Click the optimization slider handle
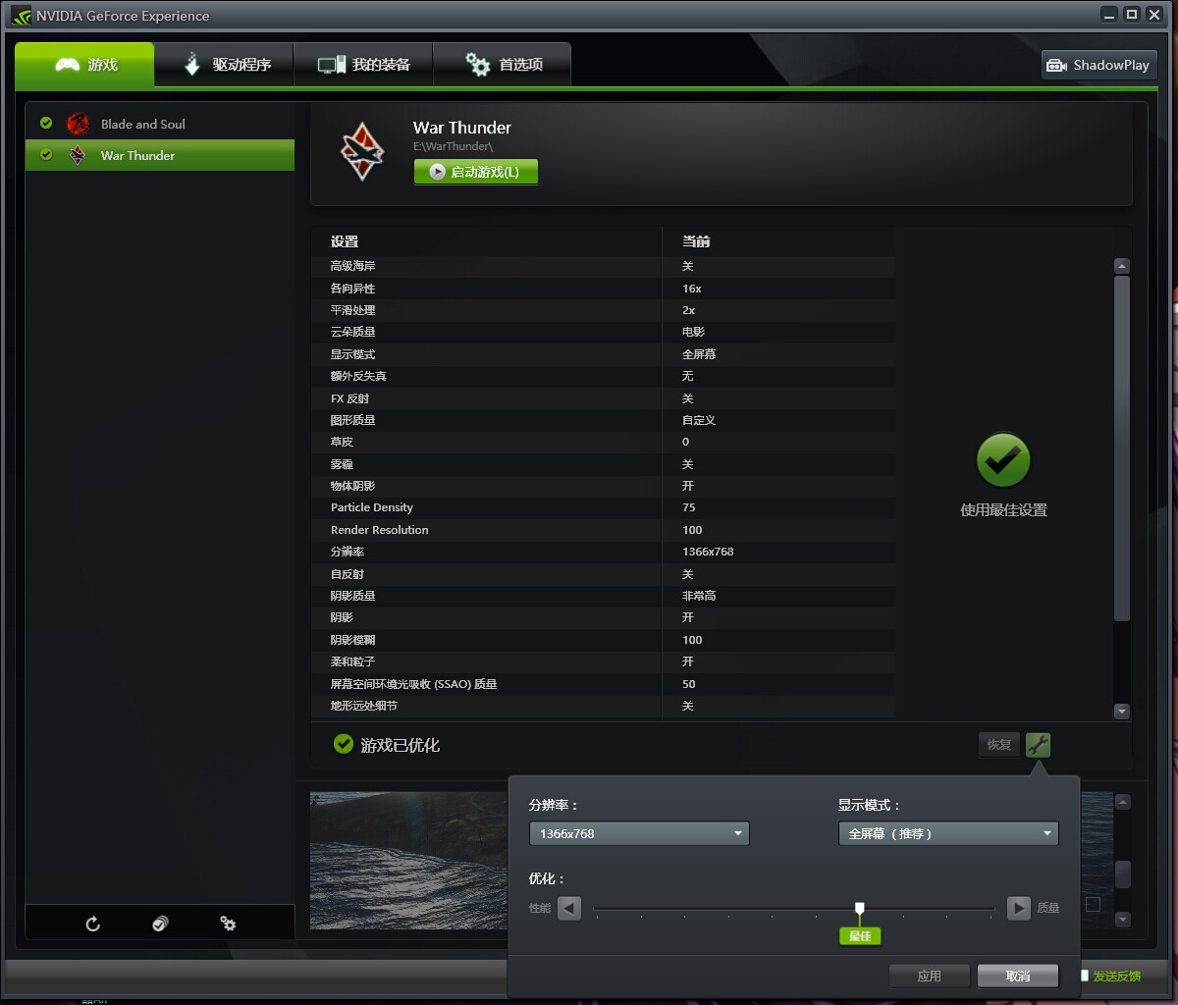Viewport: 1178px width, 1005px height. (x=860, y=908)
